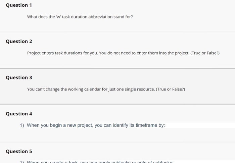Click the working calendar single resource question
235x163 pixels.
click(x=106, y=89)
